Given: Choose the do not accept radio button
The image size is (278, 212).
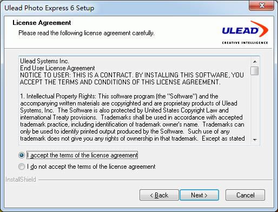Looking at the screenshot, I should [22, 167].
